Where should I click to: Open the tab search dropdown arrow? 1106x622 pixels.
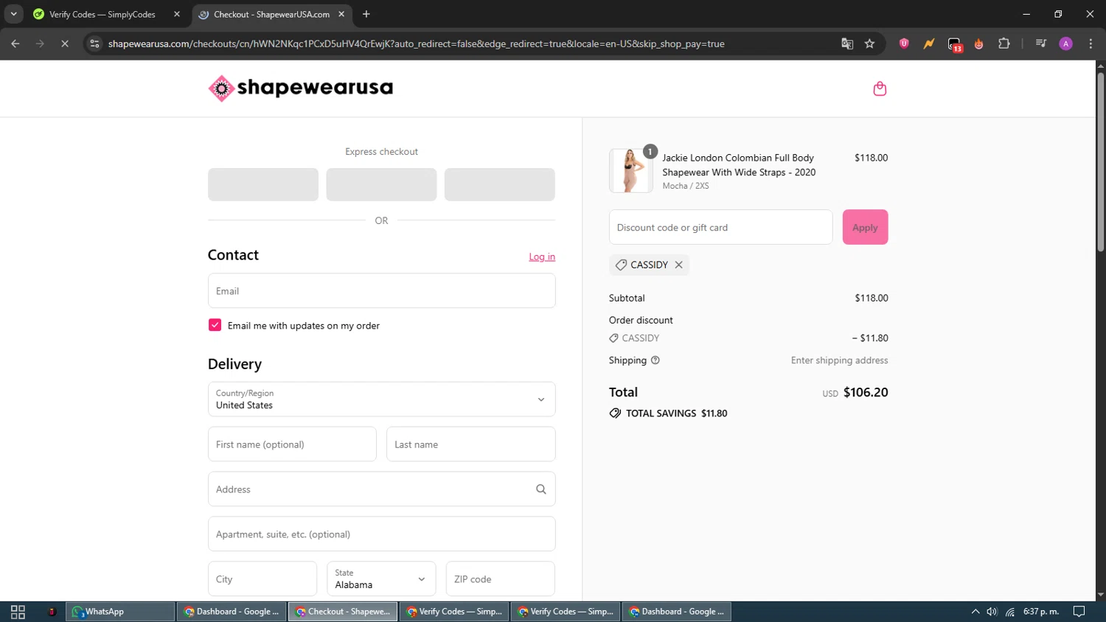point(13,14)
